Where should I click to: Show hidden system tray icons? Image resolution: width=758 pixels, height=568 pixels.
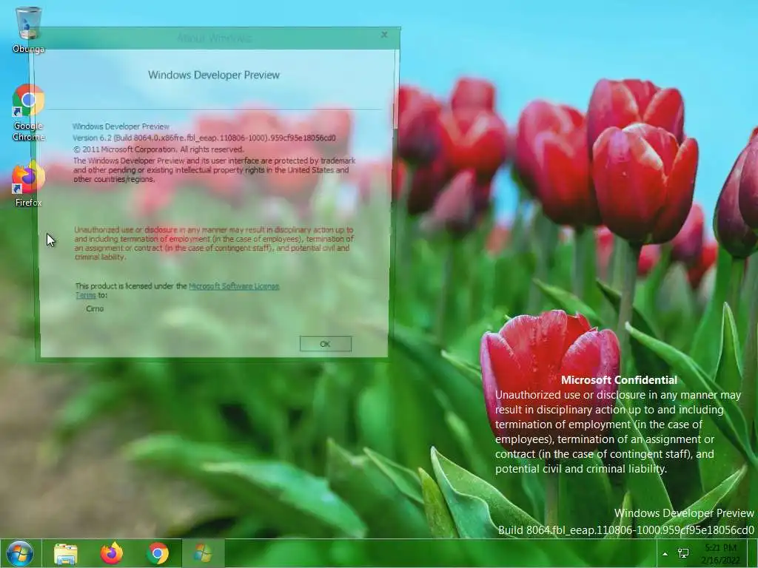coord(665,554)
